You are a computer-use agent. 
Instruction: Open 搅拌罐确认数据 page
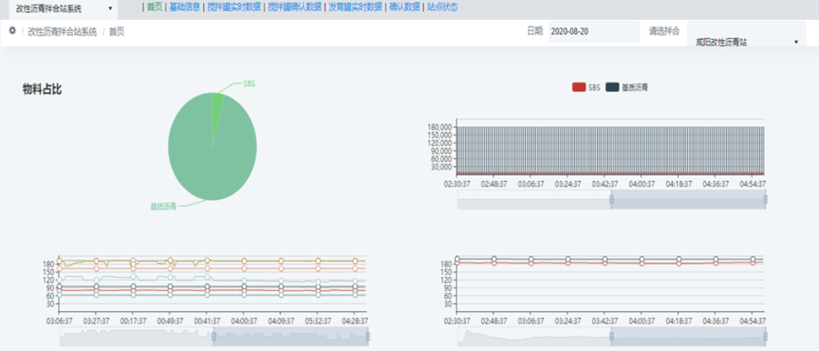point(295,6)
